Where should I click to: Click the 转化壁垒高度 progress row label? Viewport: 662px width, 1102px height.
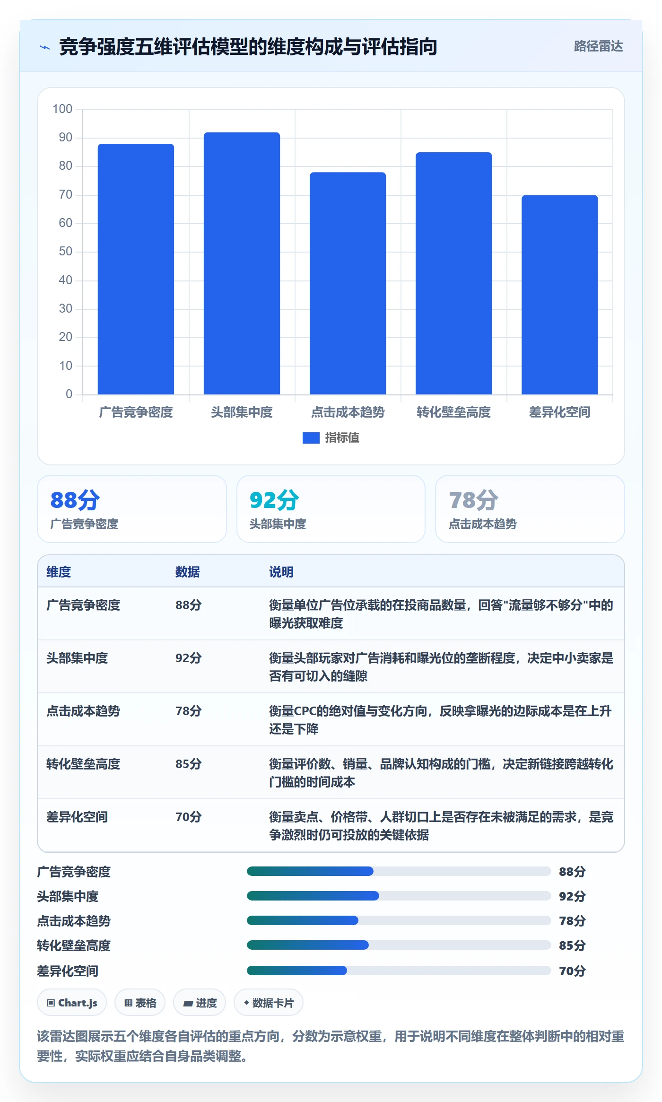[74, 946]
